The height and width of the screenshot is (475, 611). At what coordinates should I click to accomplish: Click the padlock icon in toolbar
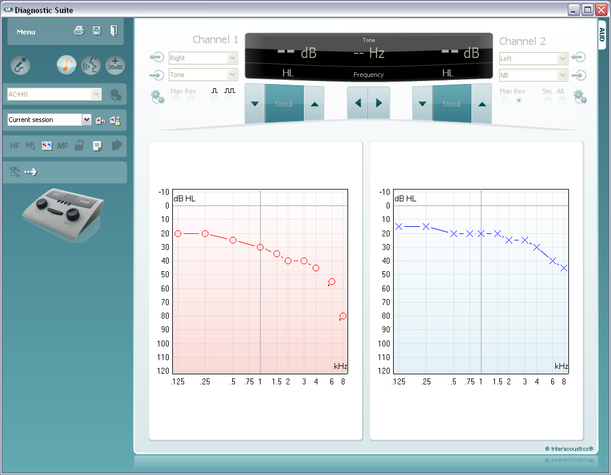click(79, 145)
